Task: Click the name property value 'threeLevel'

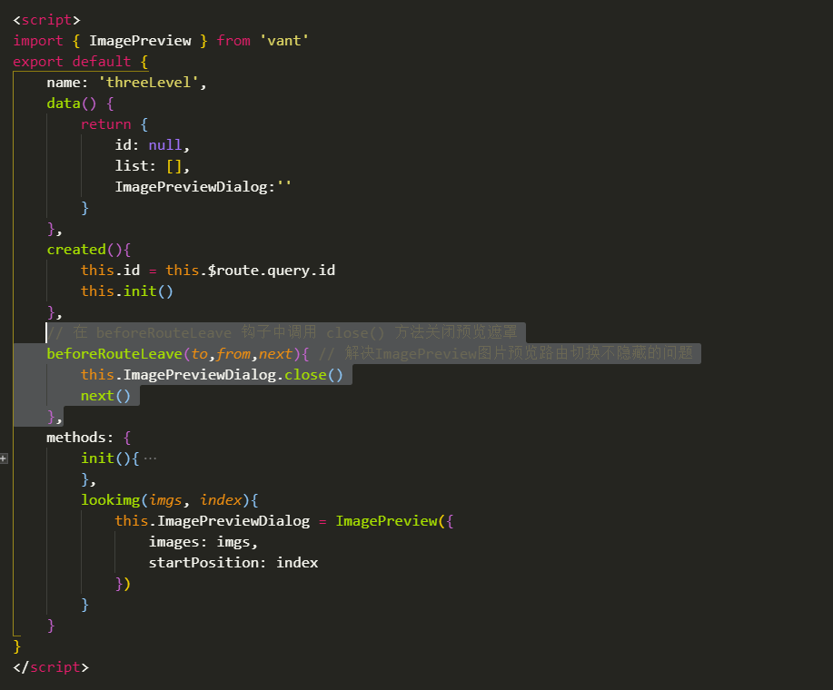Action: click(x=149, y=82)
